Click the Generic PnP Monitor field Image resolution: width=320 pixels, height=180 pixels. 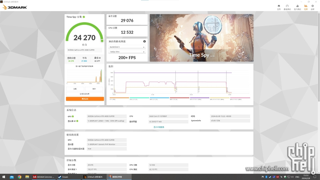click(106, 144)
